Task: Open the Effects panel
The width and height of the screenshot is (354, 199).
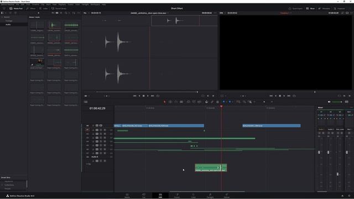Action: point(31,8)
